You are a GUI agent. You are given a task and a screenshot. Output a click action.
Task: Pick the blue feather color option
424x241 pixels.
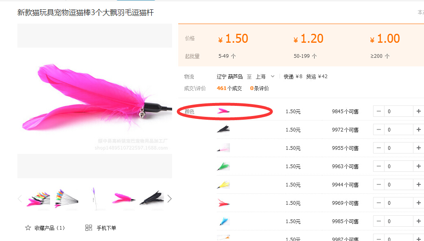coord(223,221)
